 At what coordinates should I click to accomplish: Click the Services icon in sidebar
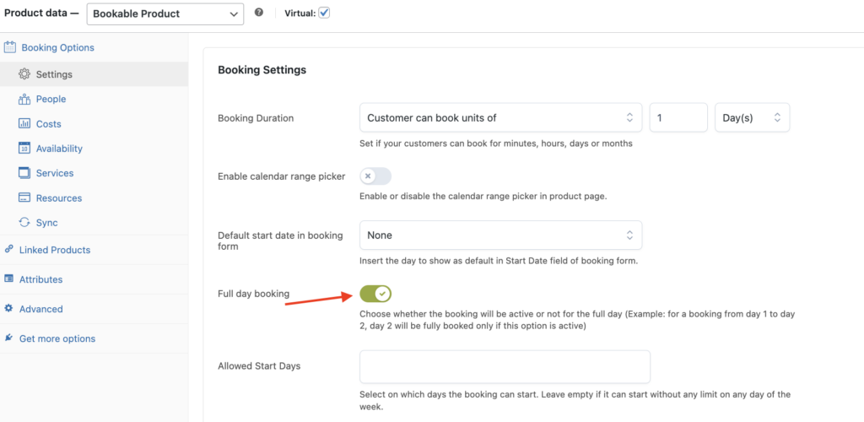point(24,173)
